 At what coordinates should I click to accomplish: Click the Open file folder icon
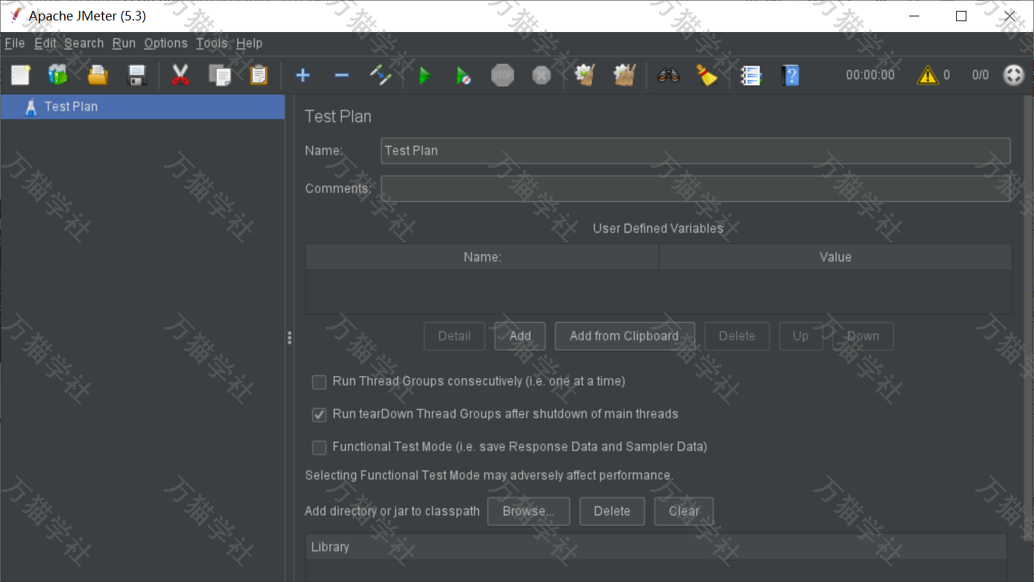98,75
